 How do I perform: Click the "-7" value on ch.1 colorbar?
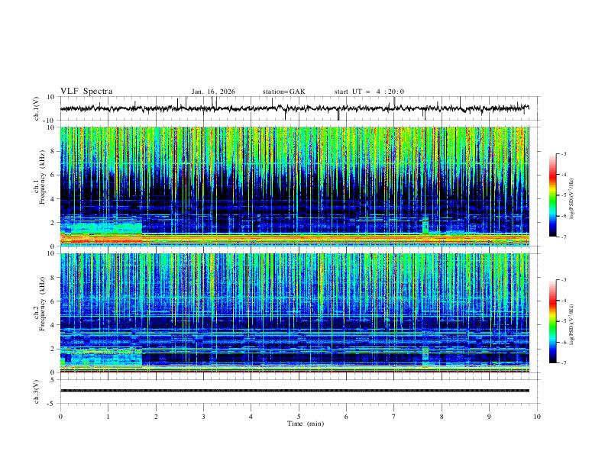point(564,237)
